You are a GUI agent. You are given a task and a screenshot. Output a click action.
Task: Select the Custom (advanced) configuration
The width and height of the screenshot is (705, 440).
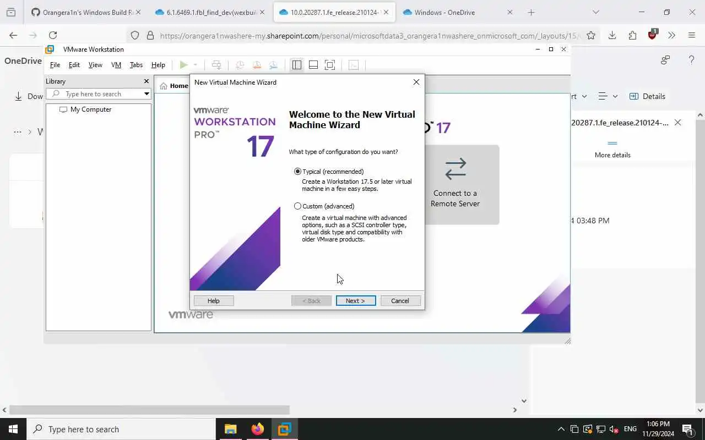pos(324,206)
